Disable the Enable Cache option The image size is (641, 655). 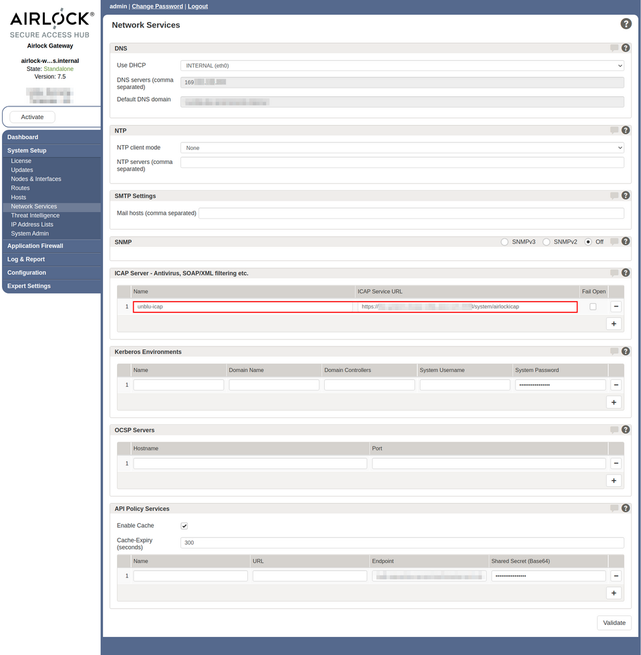click(184, 525)
